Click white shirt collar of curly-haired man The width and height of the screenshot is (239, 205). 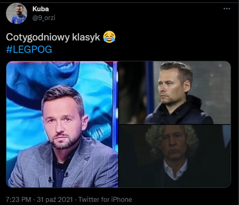coord(175,170)
